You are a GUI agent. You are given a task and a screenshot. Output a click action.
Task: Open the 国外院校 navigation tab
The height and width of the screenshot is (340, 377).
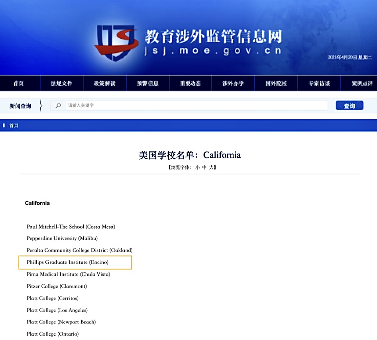click(x=276, y=83)
